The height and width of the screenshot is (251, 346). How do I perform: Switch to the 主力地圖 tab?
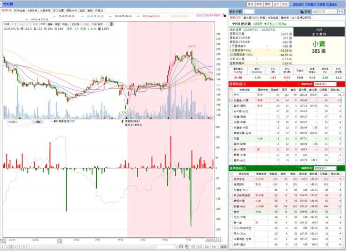(x=58, y=11)
